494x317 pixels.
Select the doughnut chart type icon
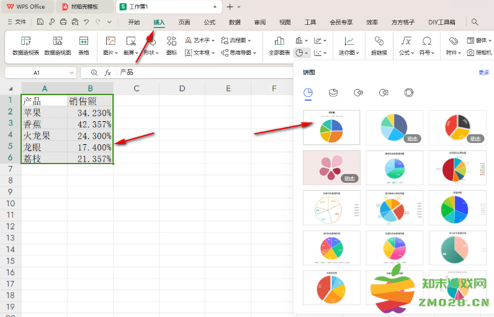pos(408,93)
